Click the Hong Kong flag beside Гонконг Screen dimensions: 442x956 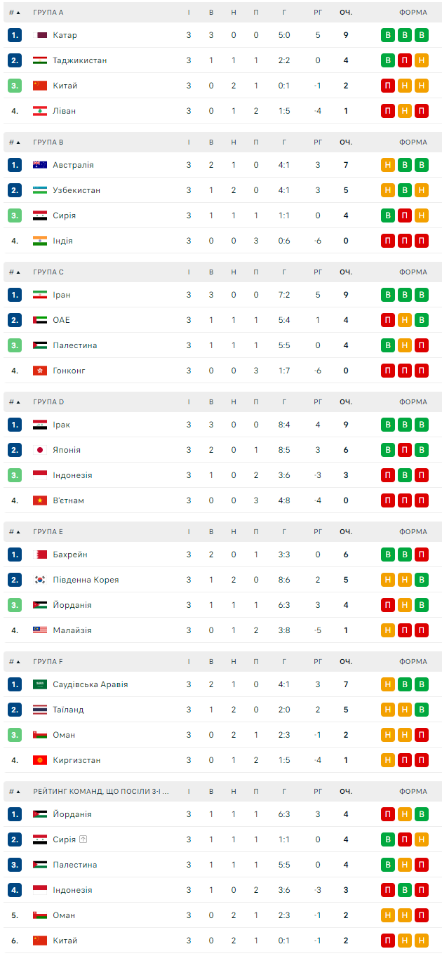[x=40, y=371]
